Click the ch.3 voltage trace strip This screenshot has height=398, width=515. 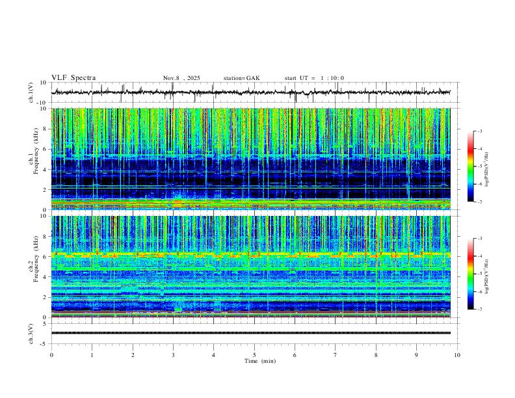click(x=250, y=333)
